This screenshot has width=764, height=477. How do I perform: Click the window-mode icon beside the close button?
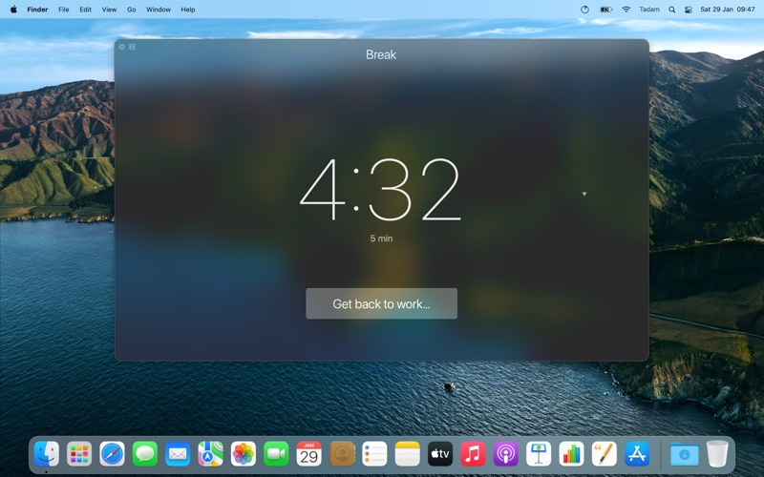point(132,47)
